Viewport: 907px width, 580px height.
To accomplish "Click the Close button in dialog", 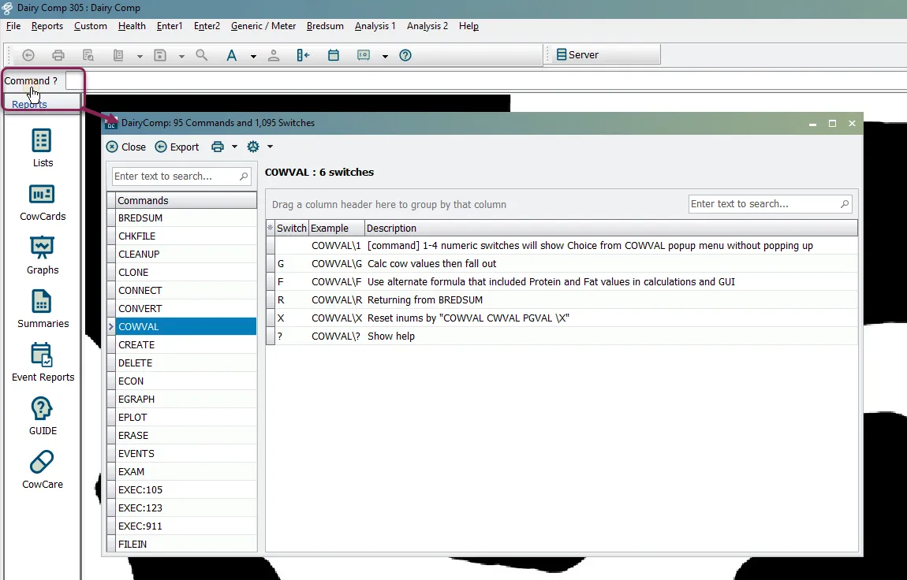I will pos(126,147).
